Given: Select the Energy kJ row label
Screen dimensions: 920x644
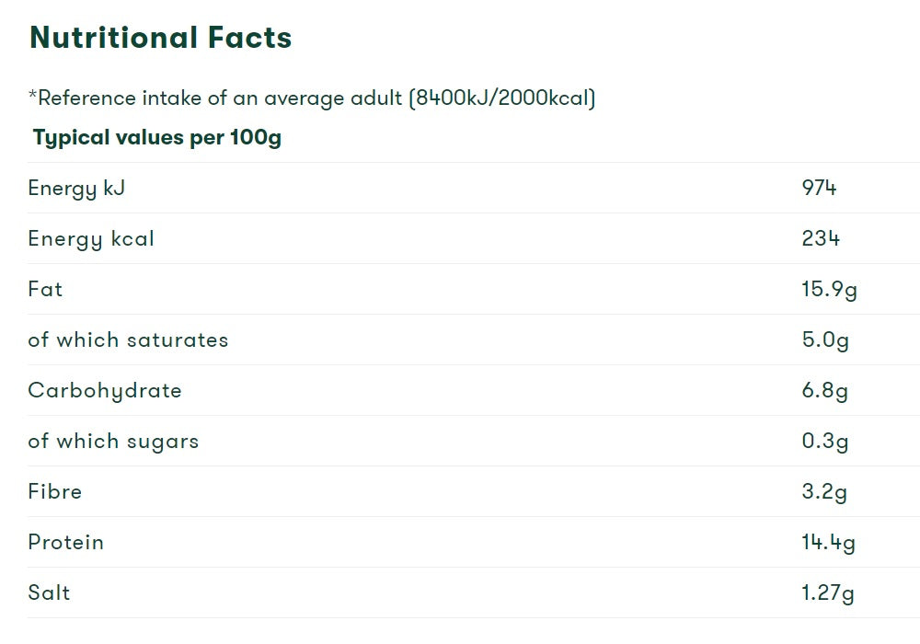Looking at the screenshot, I should (76, 189).
